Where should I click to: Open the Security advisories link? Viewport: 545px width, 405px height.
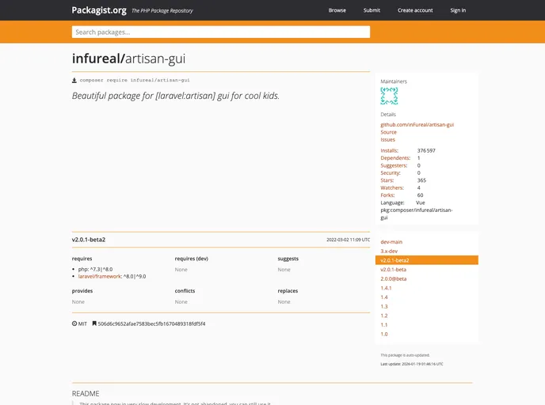tap(391, 172)
